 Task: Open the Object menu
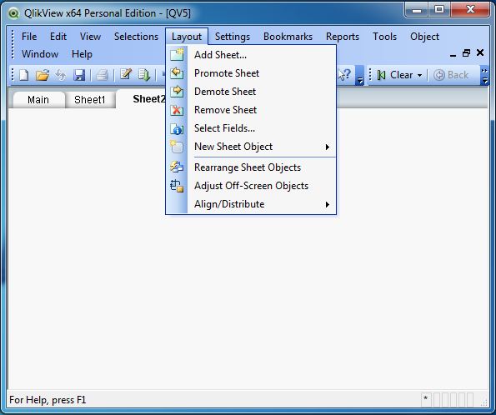click(424, 37)
